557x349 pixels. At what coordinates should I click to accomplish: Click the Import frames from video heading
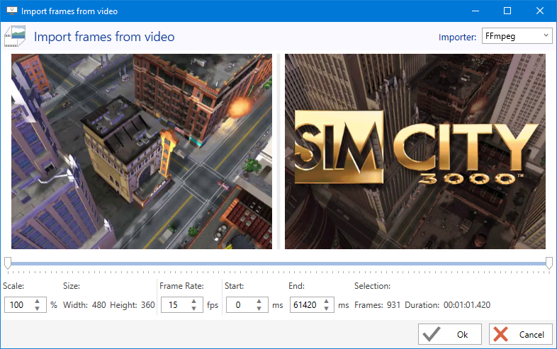point(104,37)
